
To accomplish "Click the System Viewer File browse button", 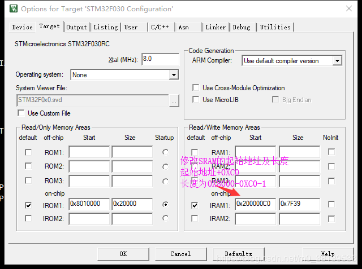I will (x=174, y=100).
